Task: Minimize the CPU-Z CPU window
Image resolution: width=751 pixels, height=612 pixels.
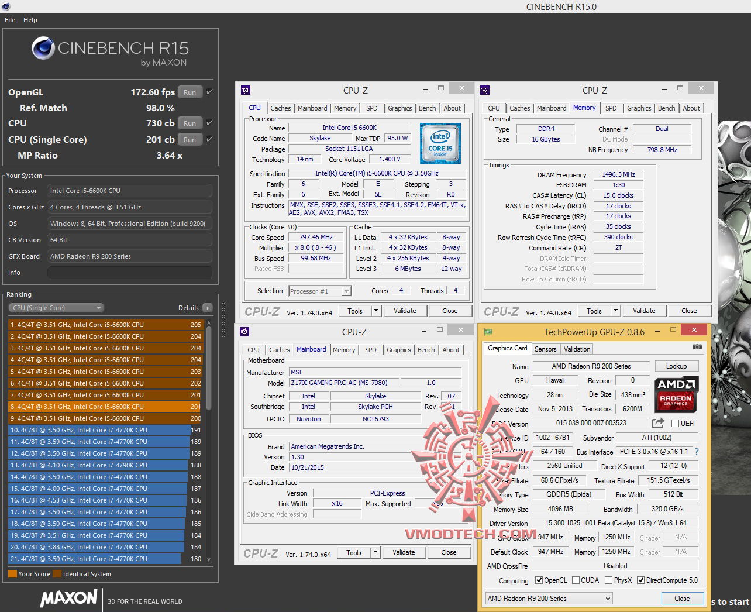Action: click(425, 88)
